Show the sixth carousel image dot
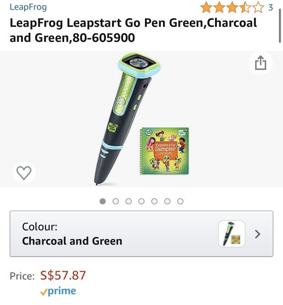The image size is (283, 305). pyautogui.click(x=167, y=201)
